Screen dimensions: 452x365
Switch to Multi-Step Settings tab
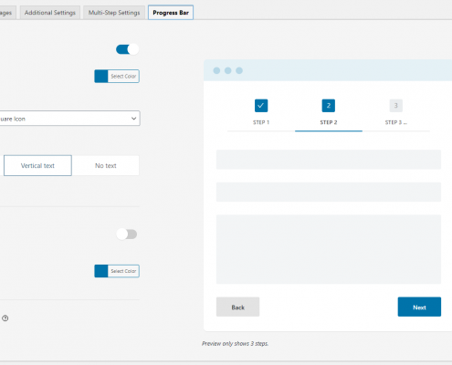tap(114, 13)
